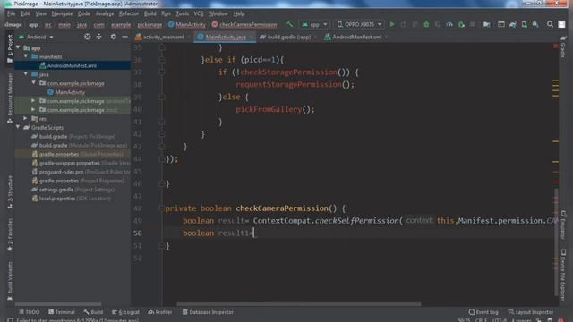Screen dimensions: 573x322
Task: Open the TODO tool window
Action: [30, 312]
